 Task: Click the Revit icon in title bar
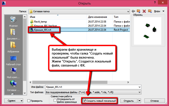pyautogui.click(x=4, y=3)
